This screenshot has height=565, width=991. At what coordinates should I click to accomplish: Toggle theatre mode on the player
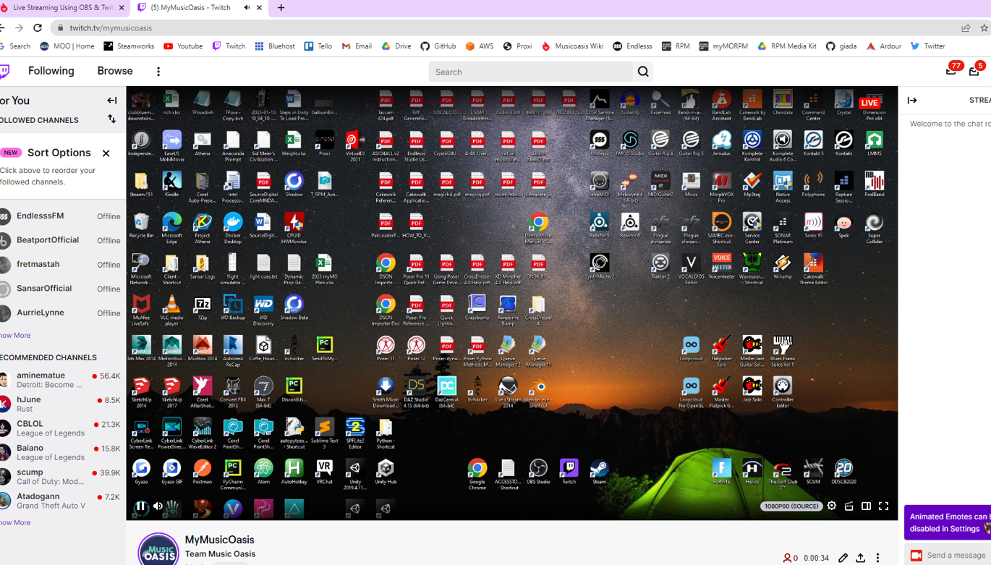866,506
